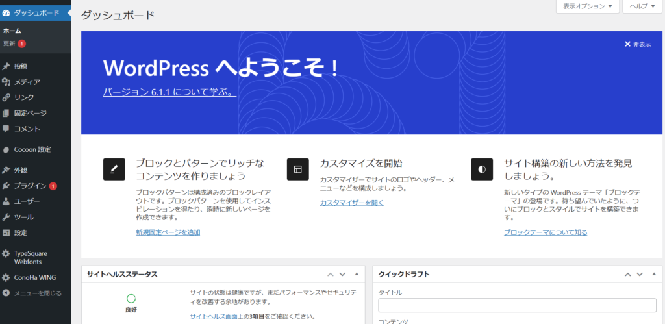Open the 表示オプション dropdown
This screenshot has width=665, height=324.
(587, 6)
